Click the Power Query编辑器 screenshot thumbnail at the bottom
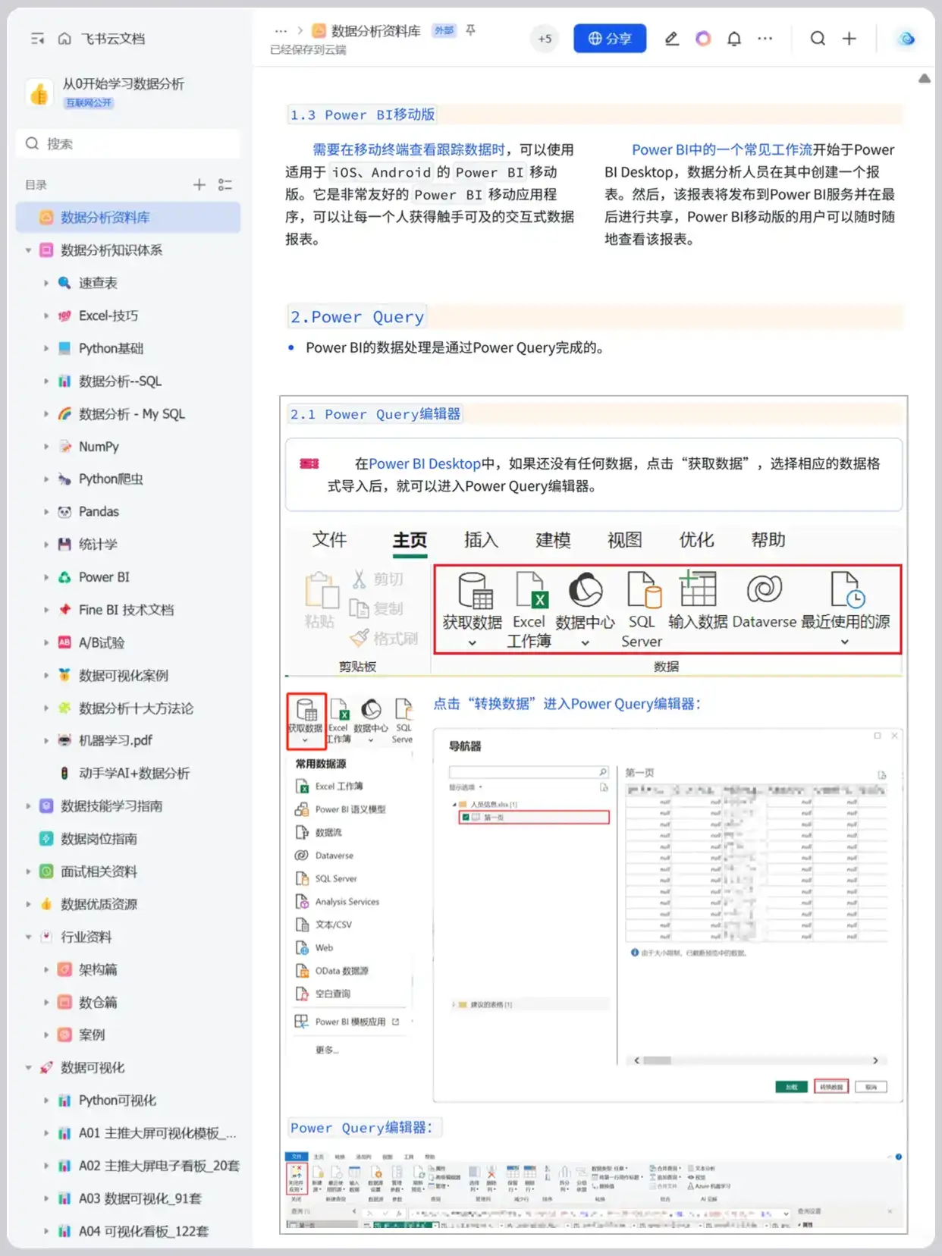Screen dimensions: 942x1256 593,1190
